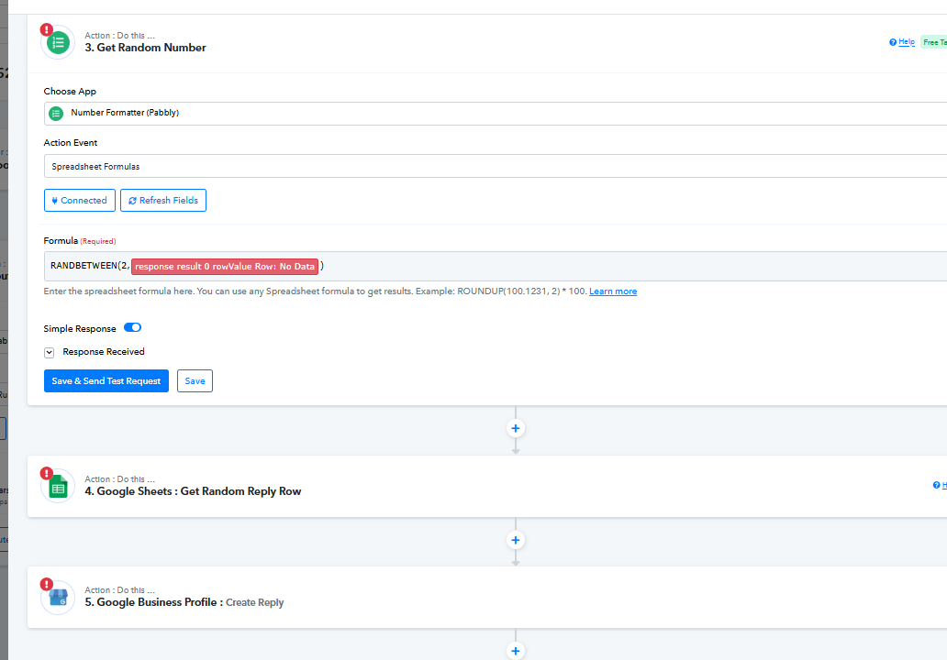Expand the Response Received section

[50, 352]
